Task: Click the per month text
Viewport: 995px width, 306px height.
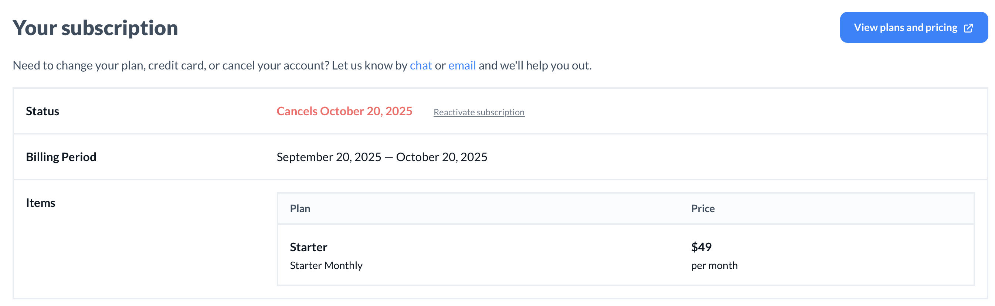Action: coord(714,265)
